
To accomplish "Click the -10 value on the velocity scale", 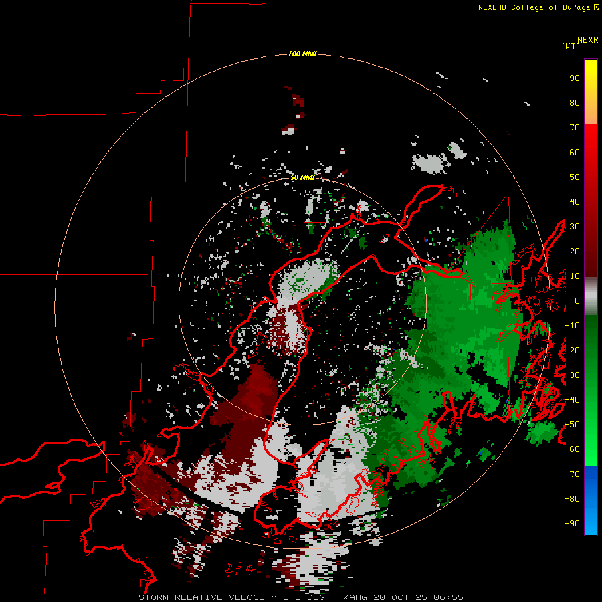I will [x=572, y=326].
